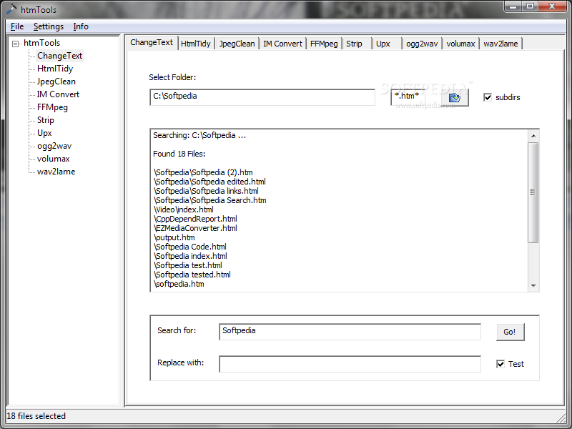Close the htmTools window
The height and width of the screenshot is (429, 572).
pos(552,6)
